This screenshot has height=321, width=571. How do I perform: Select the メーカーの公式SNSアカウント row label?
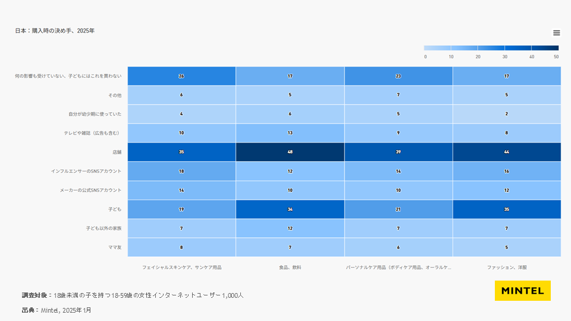90,190
